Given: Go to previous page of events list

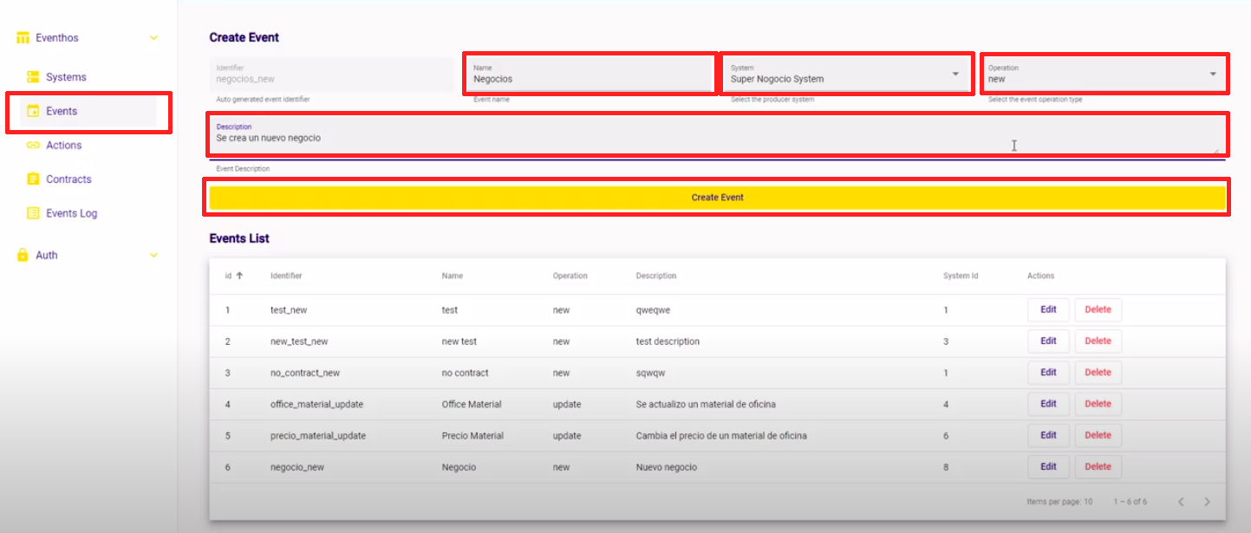Looking at the screenshot, I should coord(1181,502).
